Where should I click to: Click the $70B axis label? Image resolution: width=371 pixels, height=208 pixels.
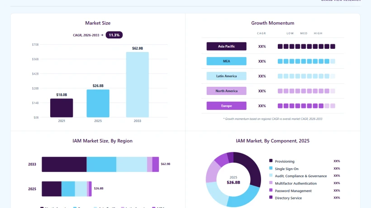pyautogui.click(x=35, y=44)
